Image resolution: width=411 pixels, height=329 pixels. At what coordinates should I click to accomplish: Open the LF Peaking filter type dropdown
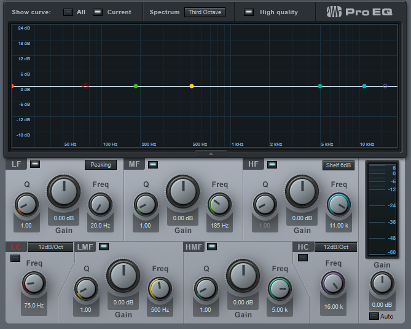(x=101, y=165)
